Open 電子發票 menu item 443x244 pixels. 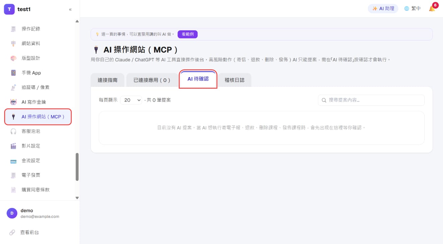click(x=38, y=175)
